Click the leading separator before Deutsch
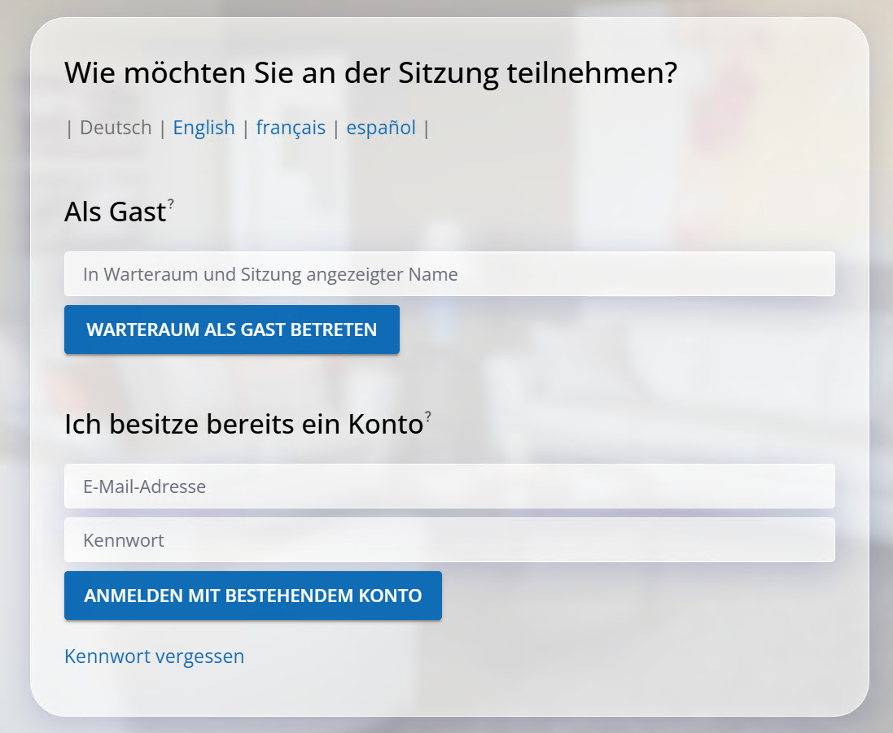This screenshot has width=893, height=733. click(x=69, y=129)
